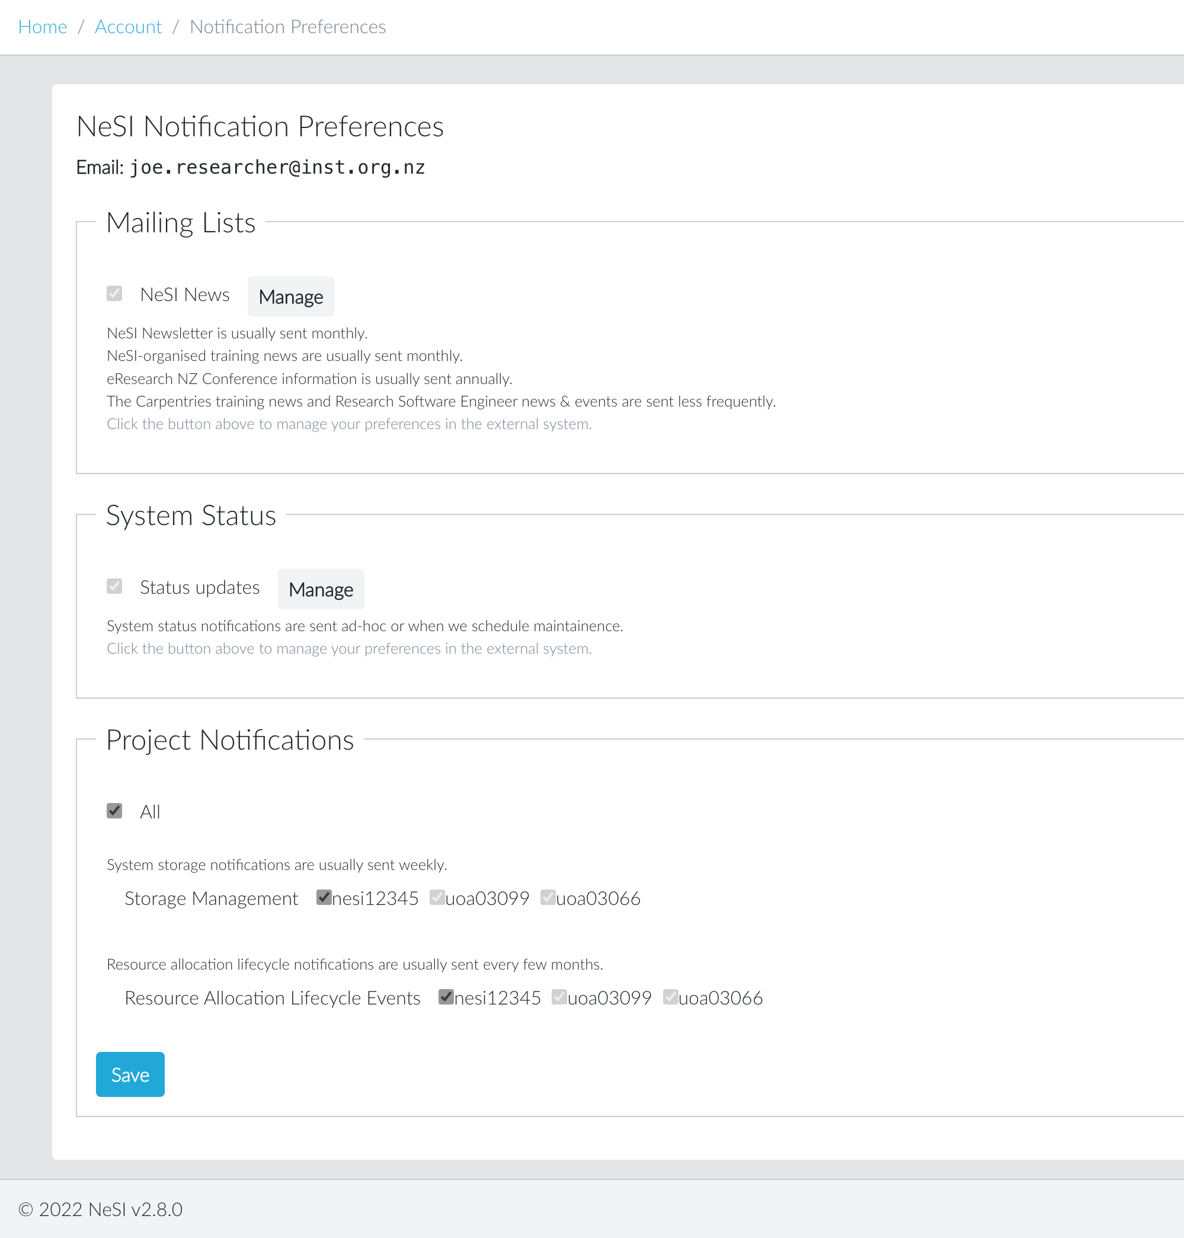Click the Notification Preferences breadcrumb item

point(287,27)
